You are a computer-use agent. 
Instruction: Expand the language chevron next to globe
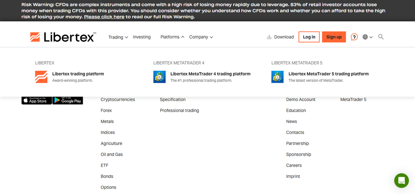click(x=371, y=37)
